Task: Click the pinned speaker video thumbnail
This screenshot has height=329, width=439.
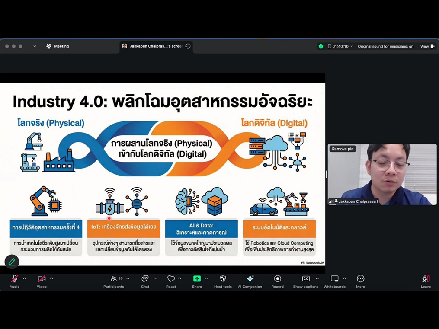Action: 382,177
